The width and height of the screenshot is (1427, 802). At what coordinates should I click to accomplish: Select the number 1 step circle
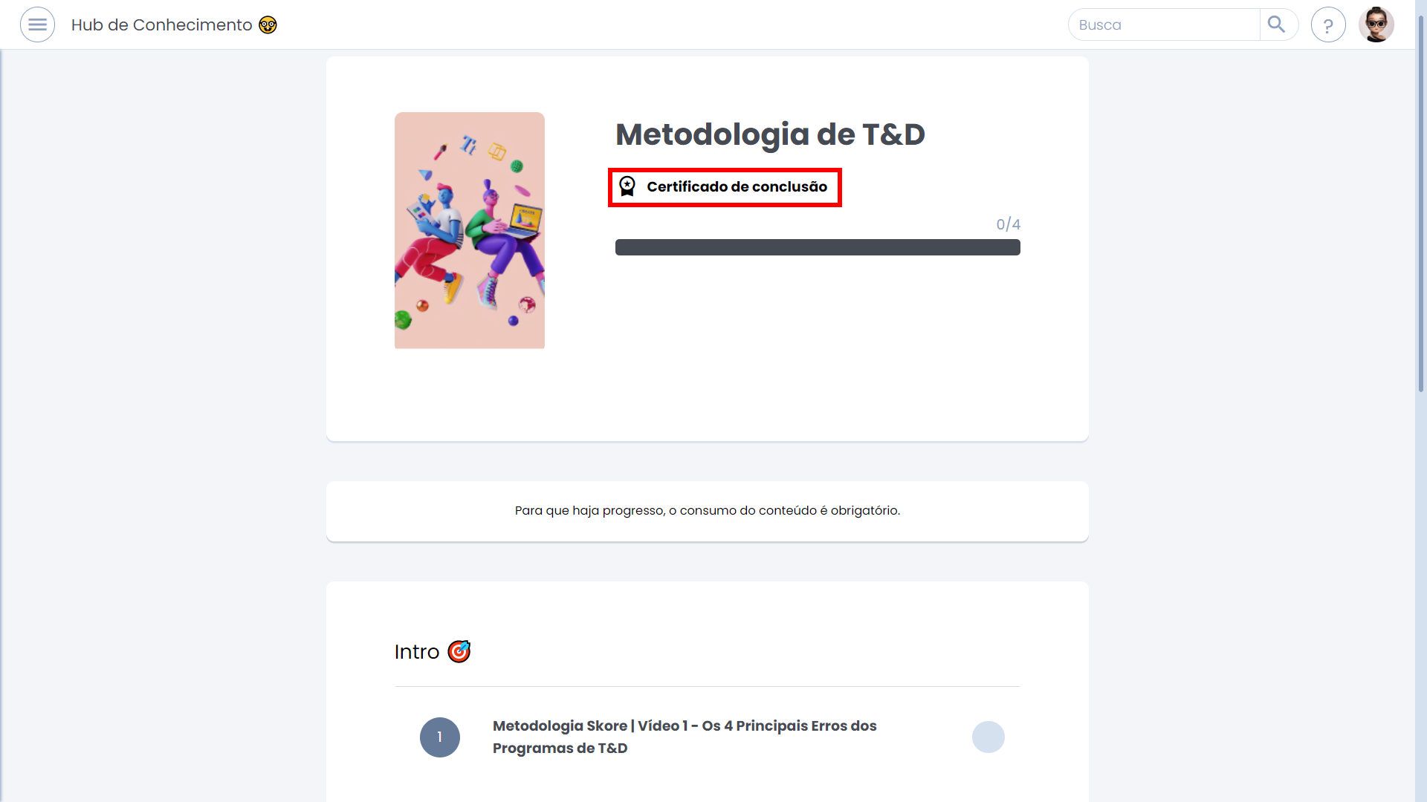(x=440, y=737)
